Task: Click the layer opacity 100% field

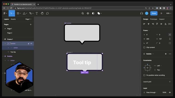Action: click(x=164, y=93)
